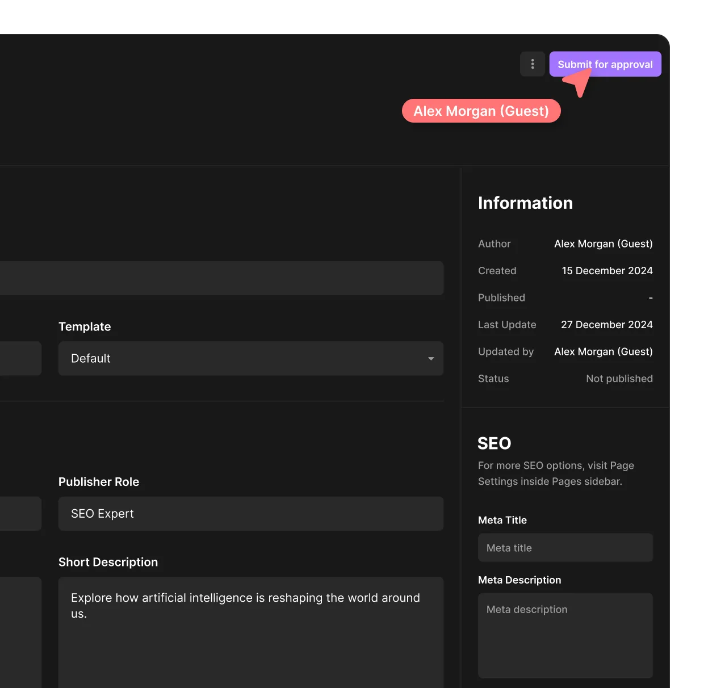Click the Updated by value Alex Morgan (Guest)
This screenshot has width=704, height=688.
pyautogui.click(x=604, y=351)
